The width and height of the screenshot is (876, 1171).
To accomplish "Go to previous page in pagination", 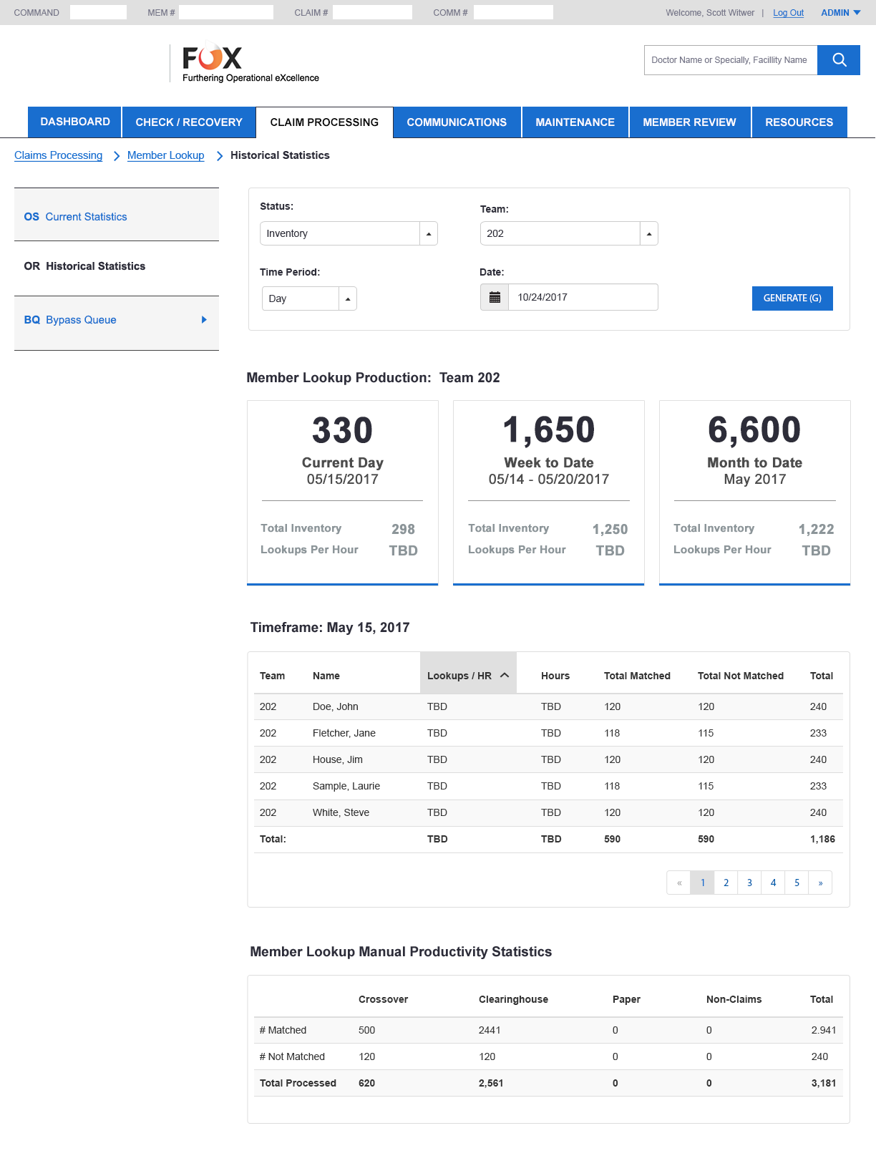I will [678, 883].
